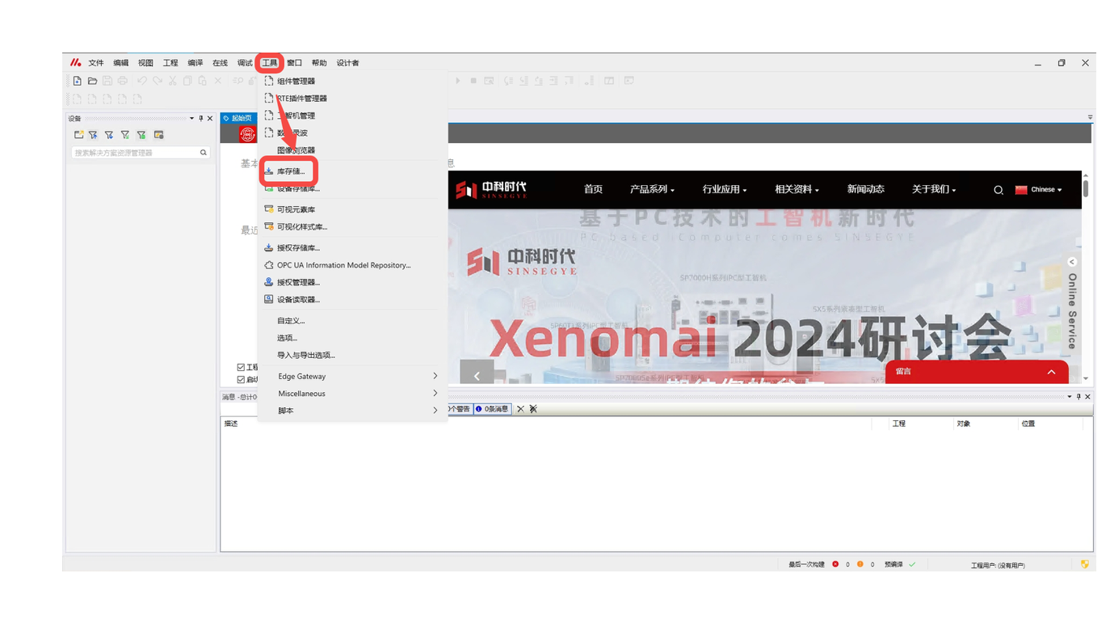This screenshot has width=1110, height=624.
Task: Toggle the second checkbox near the start page bottom
Action: (241, 380)
